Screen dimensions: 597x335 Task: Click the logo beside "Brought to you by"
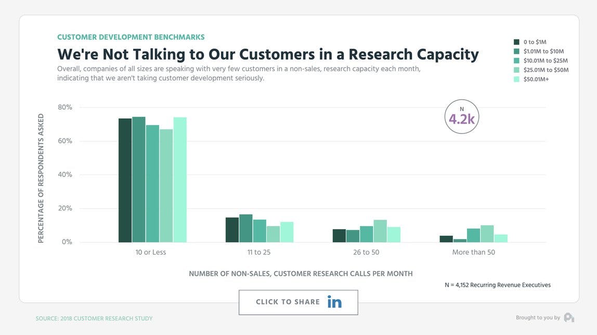pyautogui.click(x=569, y=317)
